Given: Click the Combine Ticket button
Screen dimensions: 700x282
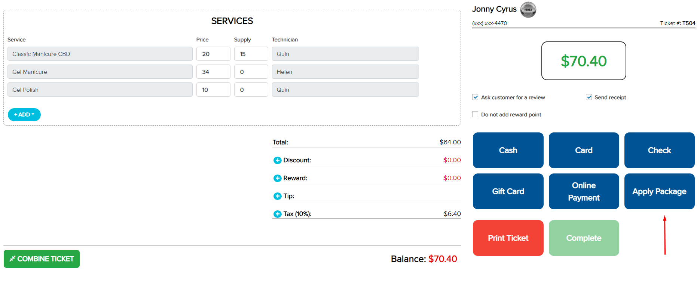Looking at the screenshot, I should 42,259.
